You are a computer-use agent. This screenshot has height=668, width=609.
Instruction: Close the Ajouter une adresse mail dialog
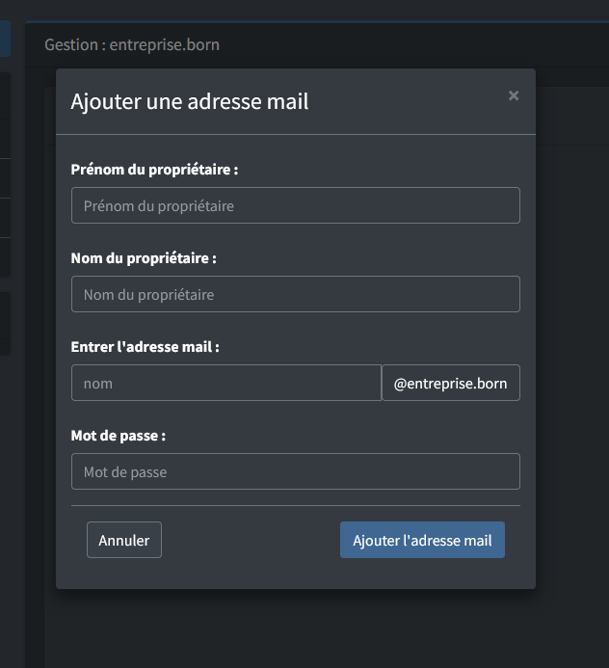(514, 95)
